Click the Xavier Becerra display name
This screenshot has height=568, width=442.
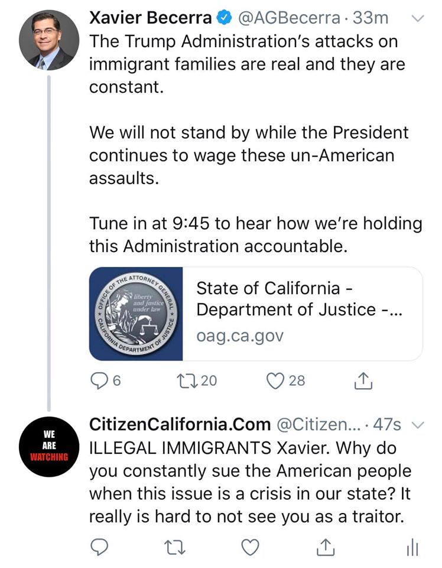tap(150, 18)
